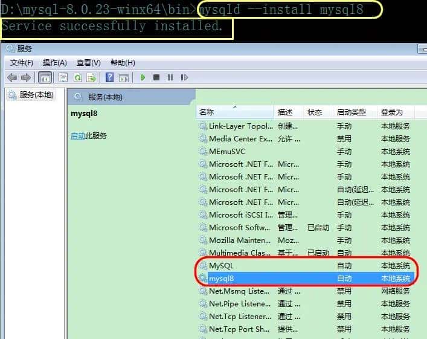Select the MySQL service row
Screen dimensions: 427x339
[x=305, y=266]
